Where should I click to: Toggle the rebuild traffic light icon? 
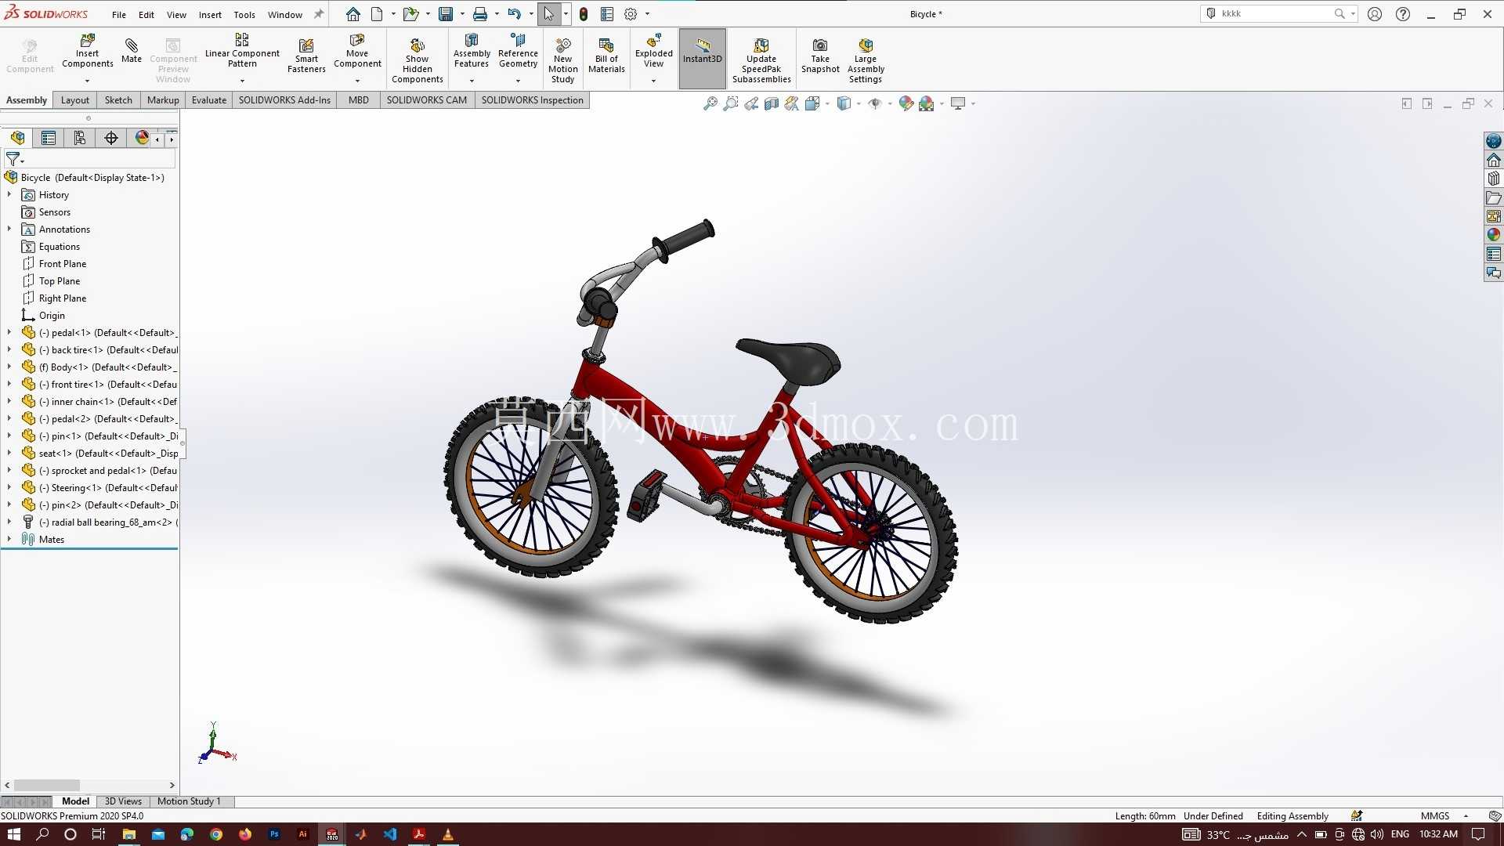coord(584,14)
